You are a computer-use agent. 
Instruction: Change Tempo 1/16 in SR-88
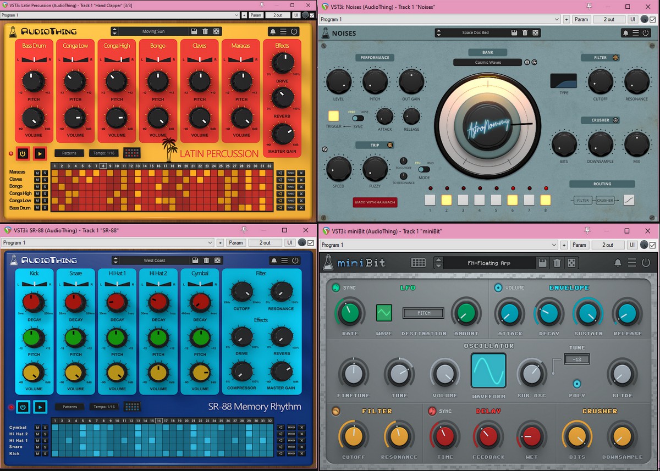point(103,407)
